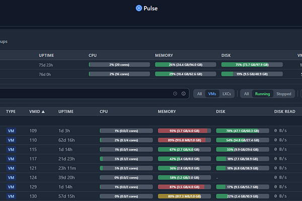Click the VM badge for VMID 124
The width and height of the screenshot is (302, 201).
11,177
